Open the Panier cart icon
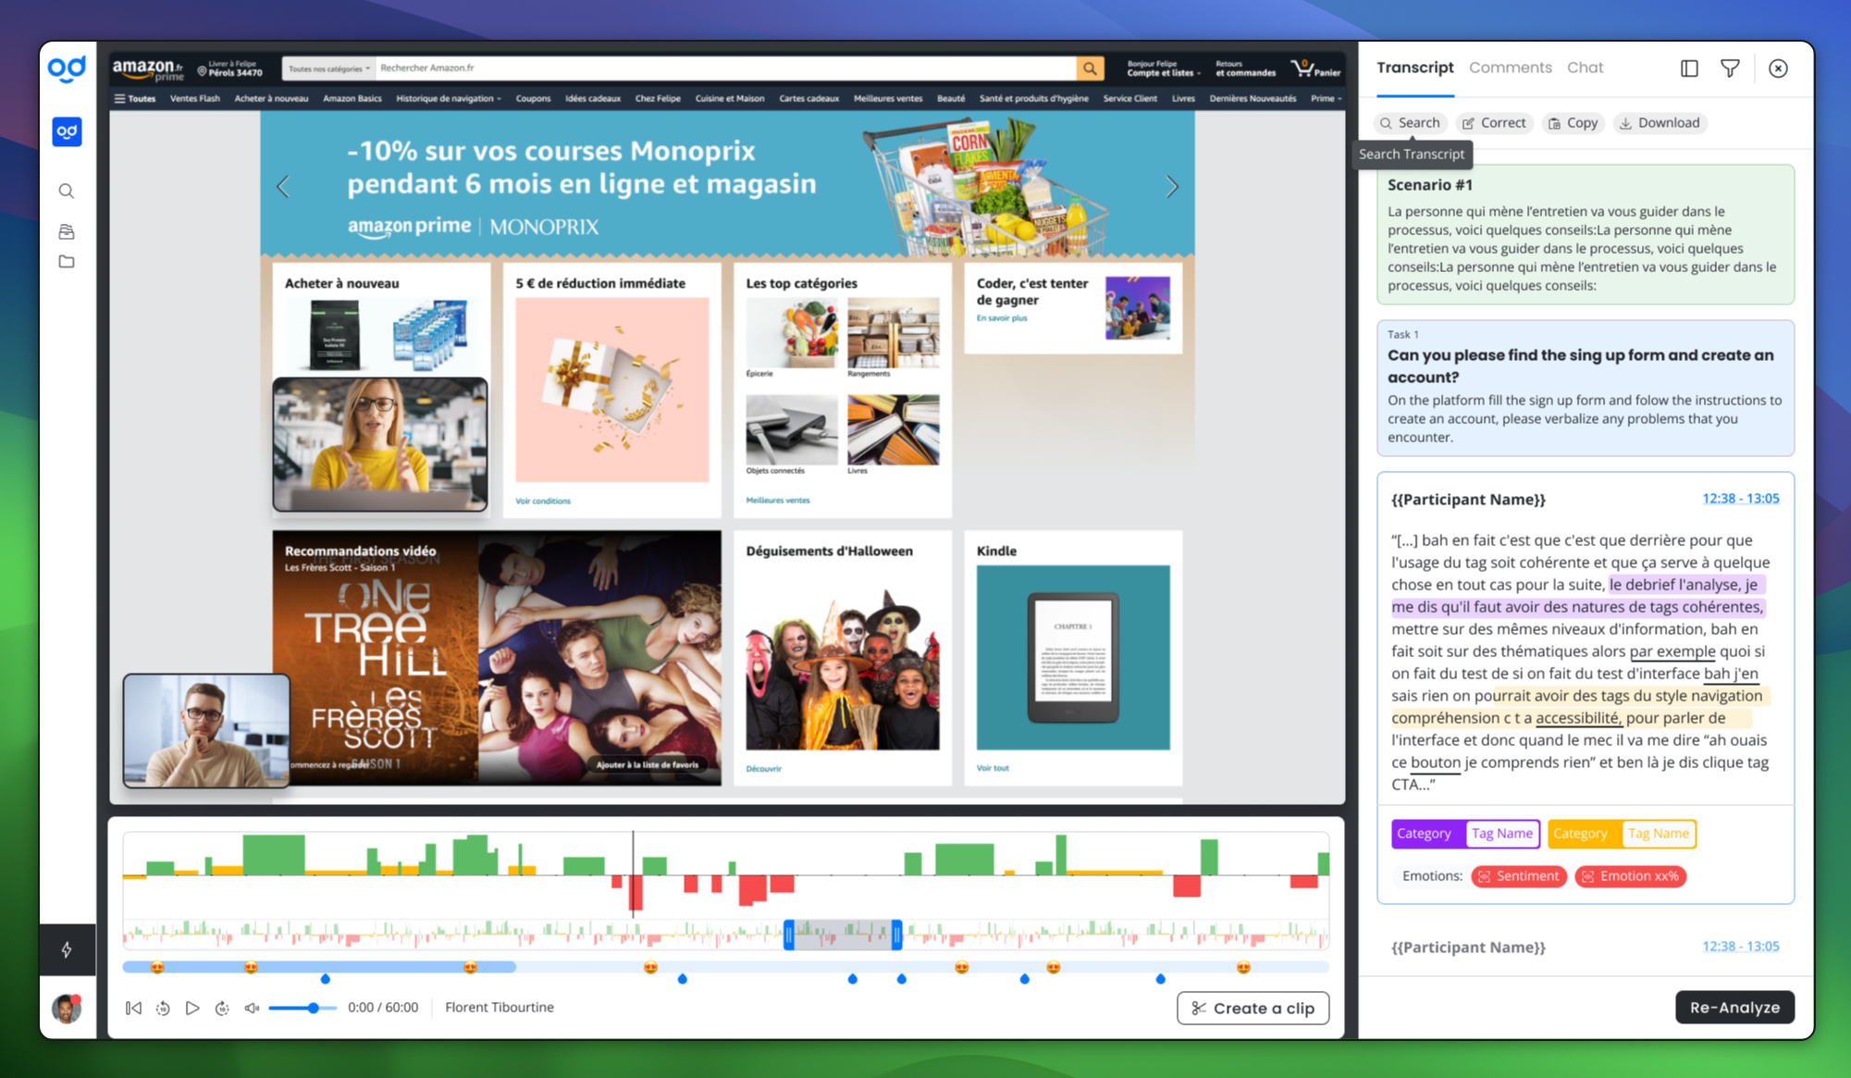 pos(1315,68)
